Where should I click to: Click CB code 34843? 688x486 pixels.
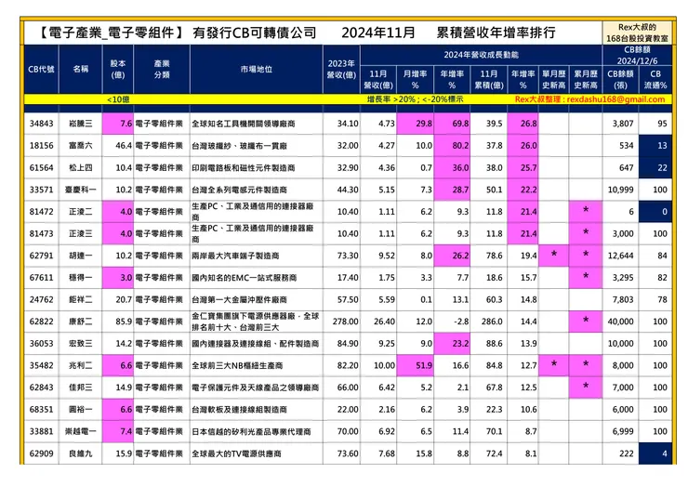pos(41,124)
